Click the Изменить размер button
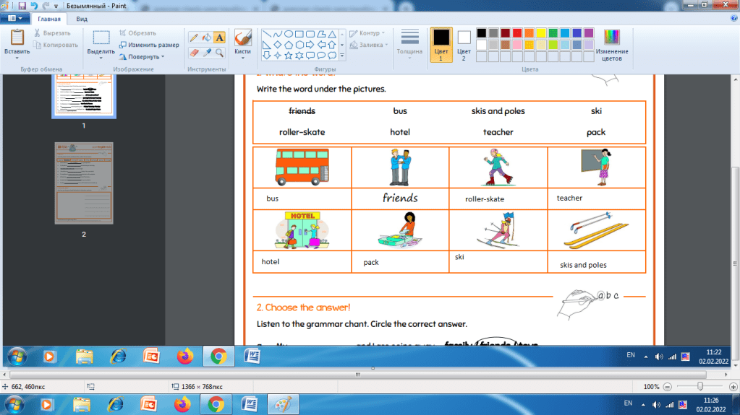 click(x=148, y=45)
